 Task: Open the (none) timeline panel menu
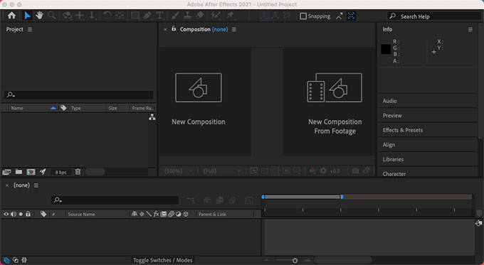pyautogui.click(x=36, y=185)
